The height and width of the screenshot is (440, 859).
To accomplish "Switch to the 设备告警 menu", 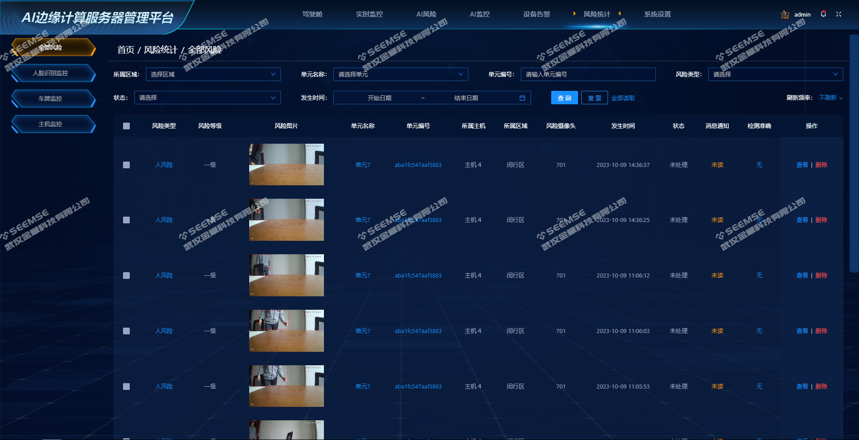I will [x=536, y=14].
